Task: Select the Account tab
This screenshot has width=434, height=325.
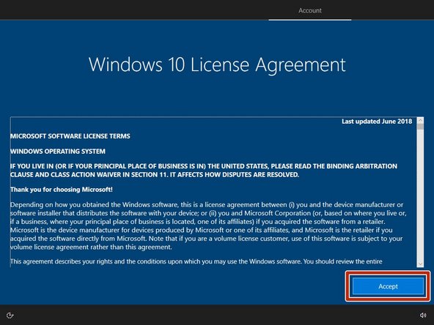Action: pos(309,10)
